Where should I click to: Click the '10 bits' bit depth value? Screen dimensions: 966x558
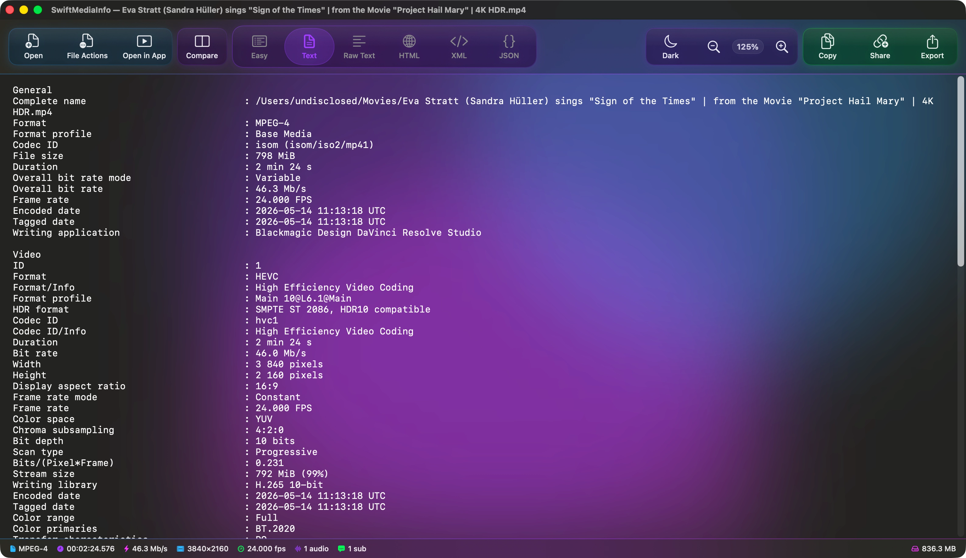click(x=275, y=441)
